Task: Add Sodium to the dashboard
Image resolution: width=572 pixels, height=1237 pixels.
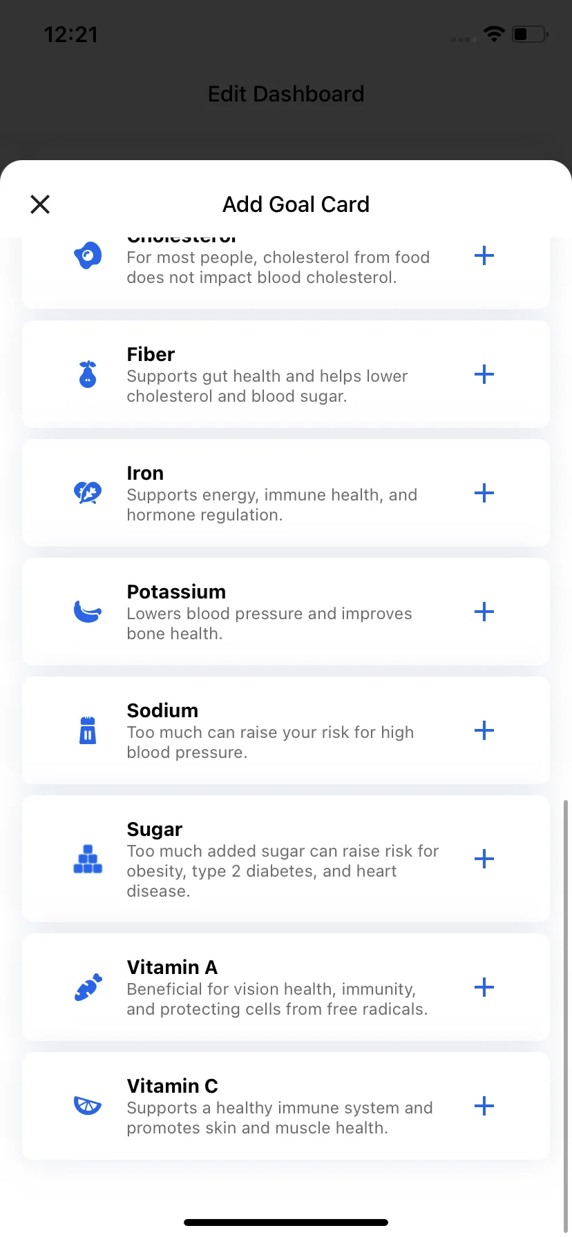Action: point(484,731)
